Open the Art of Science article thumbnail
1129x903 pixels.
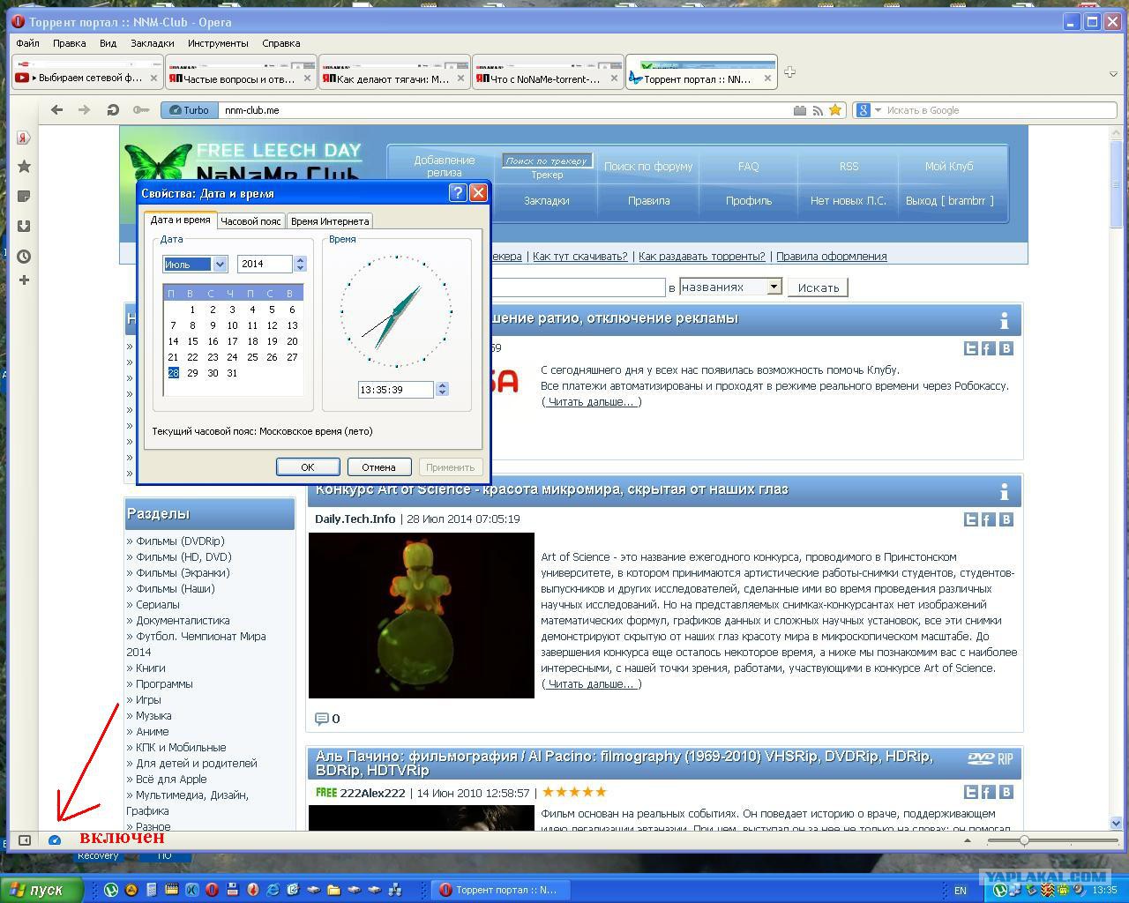422,616
